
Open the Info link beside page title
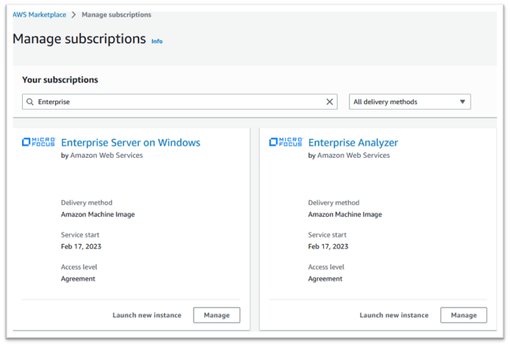(157, 41)
